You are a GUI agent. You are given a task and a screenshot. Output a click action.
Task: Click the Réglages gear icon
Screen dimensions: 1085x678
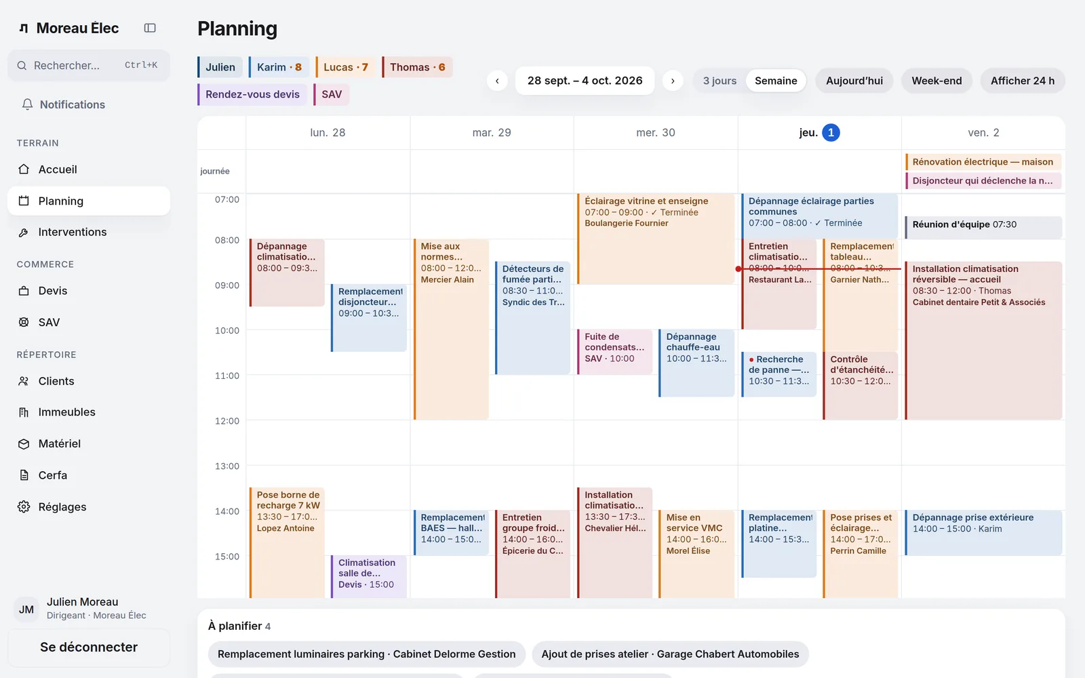[24, 507]
